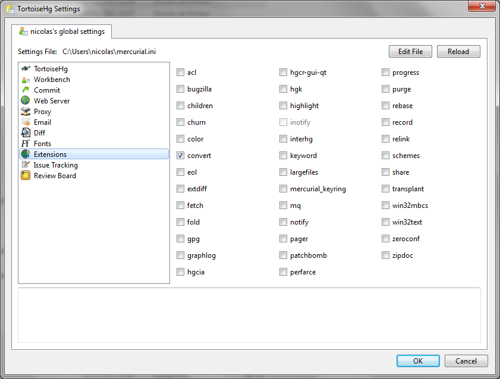500x379 pixels.
Task: Click the Review Board icon
Action: coord(26,176)
